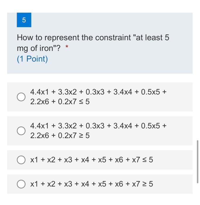This screenshot has height=205, width=200.
Task: Click the "(1 Point)" label
Action: [x=32, y=59]
